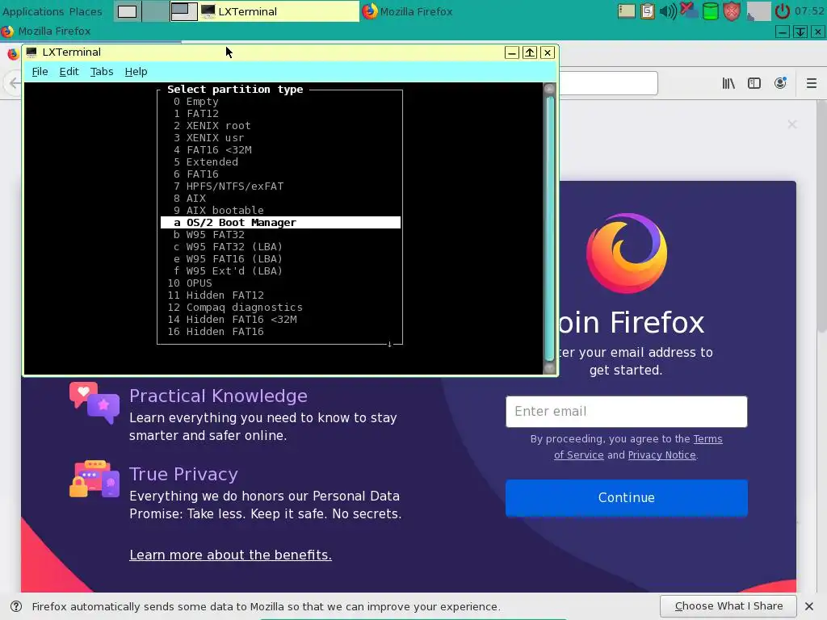Click the disconnected network tray icon
Viewport: 827px width, 620px height.
pos(689,11)
